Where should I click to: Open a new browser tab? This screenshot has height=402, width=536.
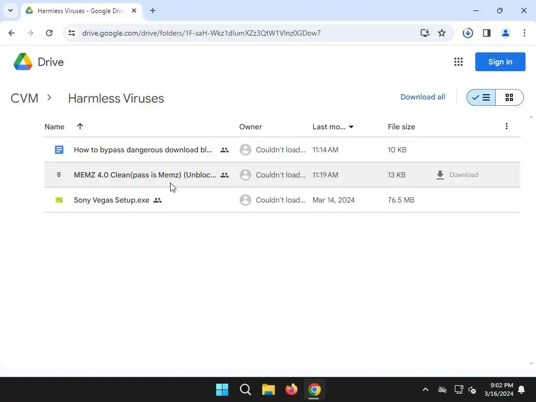[153, 10]
